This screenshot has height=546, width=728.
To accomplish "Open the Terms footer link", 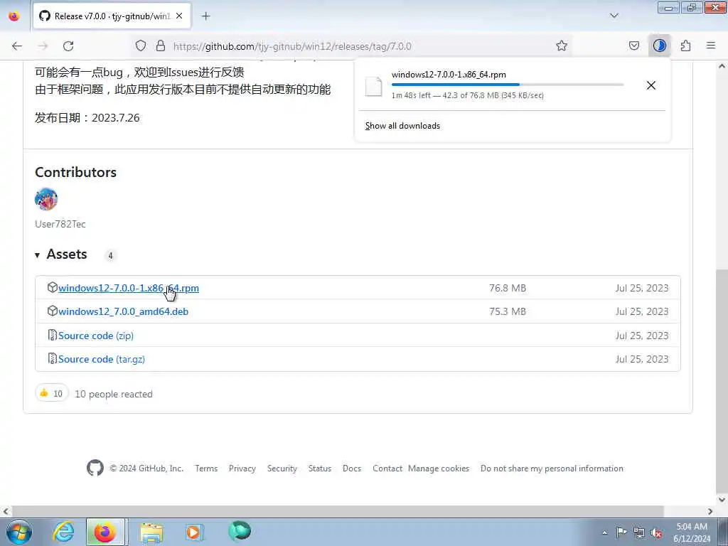I will coord(206,469).
